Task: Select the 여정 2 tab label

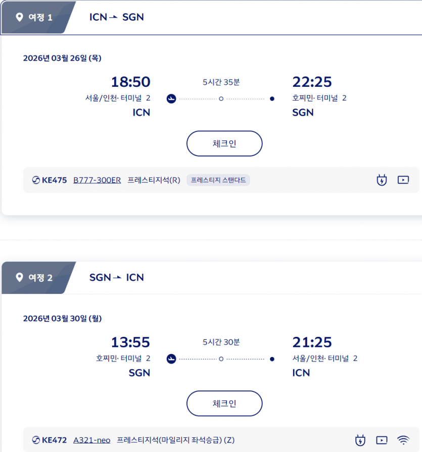Action: click(40, 277)
